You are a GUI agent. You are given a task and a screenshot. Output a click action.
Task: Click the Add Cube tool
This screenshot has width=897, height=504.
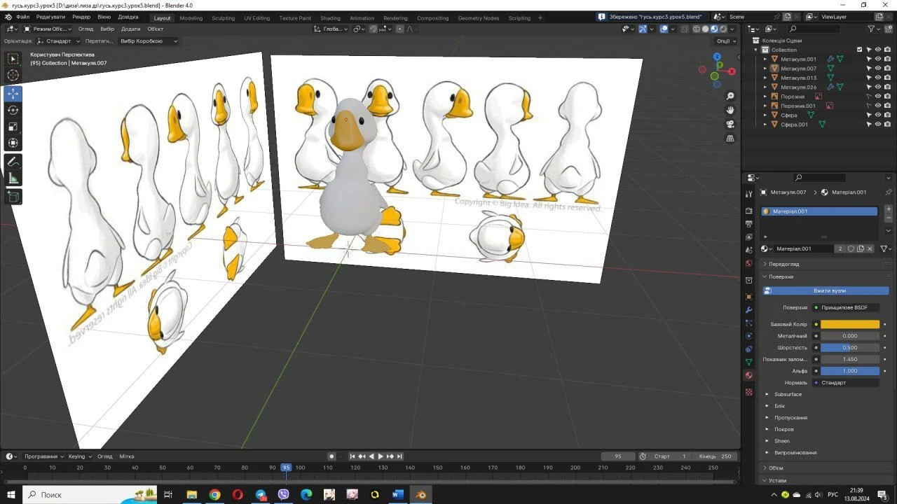coord(13,197)
